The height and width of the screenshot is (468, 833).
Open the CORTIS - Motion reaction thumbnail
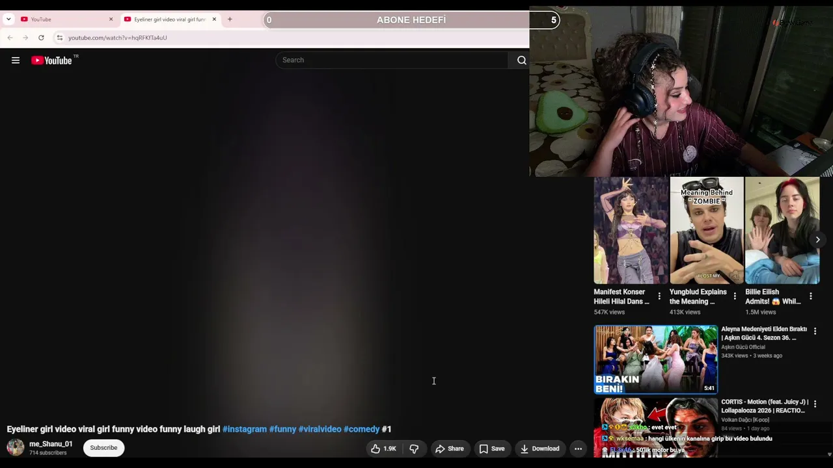pos(655,428)
